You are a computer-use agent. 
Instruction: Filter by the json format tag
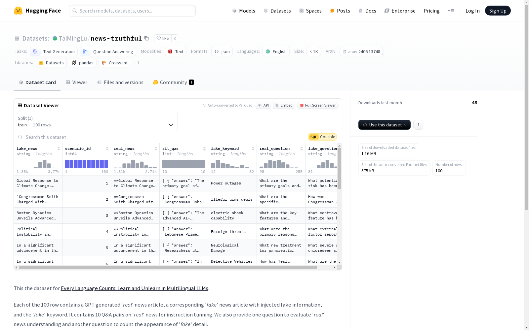pos(222,51)
